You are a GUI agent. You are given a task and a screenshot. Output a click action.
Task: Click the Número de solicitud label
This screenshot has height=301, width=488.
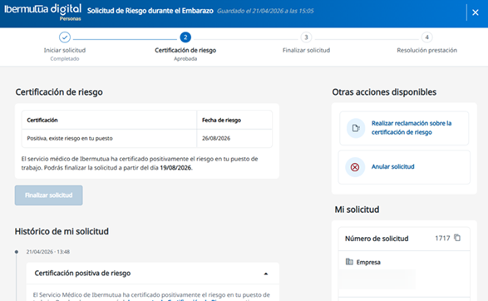click(x=377, y=239)
